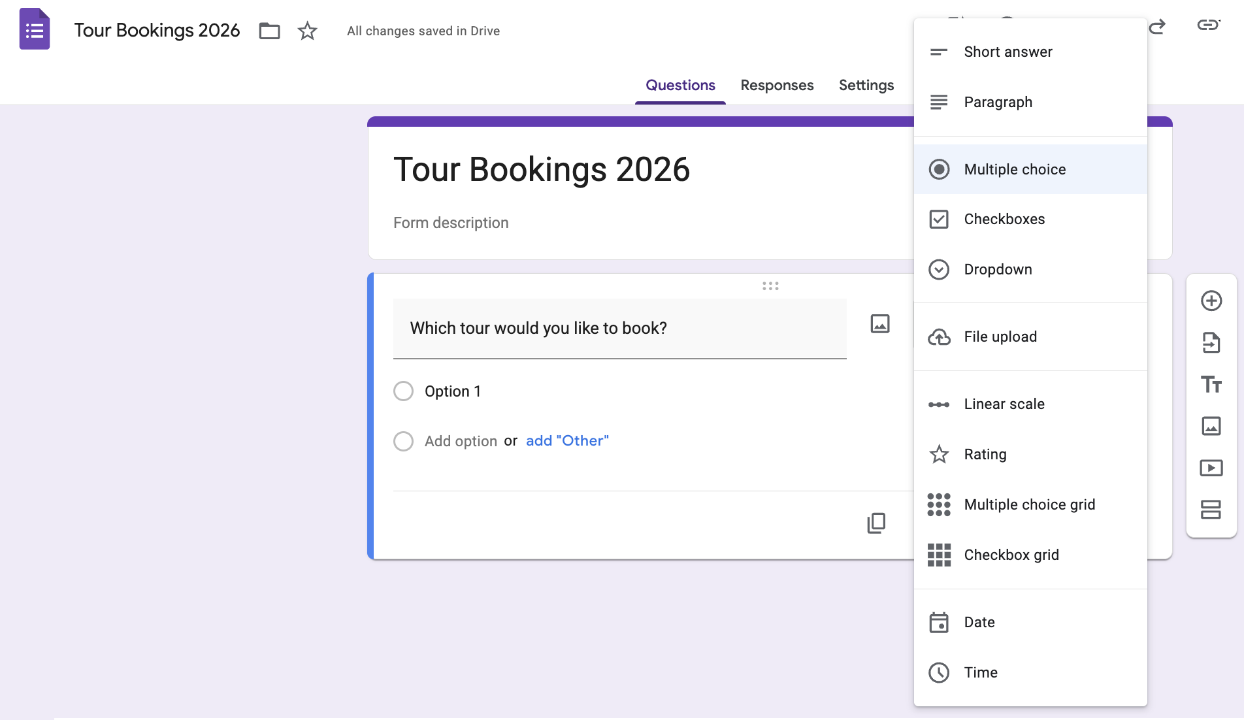This screenshot has width=1244, height=720.
Task: Switch to the Responses tab
Action: 776,85
